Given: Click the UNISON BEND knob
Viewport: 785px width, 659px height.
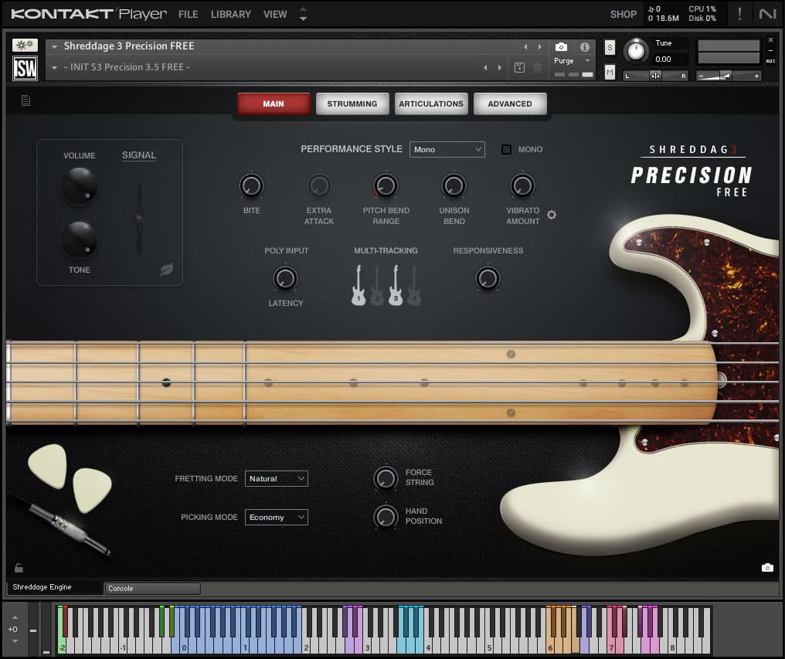Looking at the screenshot, I should [454, 185].
